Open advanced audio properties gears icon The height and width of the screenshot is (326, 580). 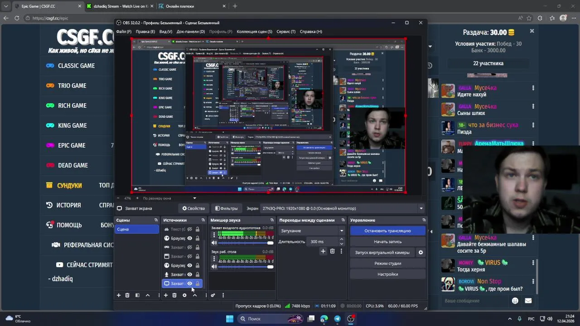(x=213, y=295)
